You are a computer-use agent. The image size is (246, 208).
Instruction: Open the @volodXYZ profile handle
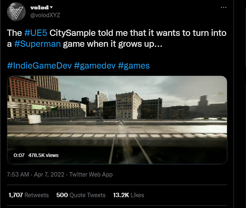(x=45, y=15)
